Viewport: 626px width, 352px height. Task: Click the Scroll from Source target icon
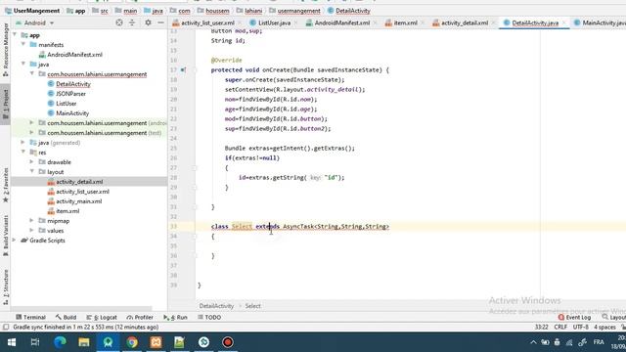tap(119, 22)
